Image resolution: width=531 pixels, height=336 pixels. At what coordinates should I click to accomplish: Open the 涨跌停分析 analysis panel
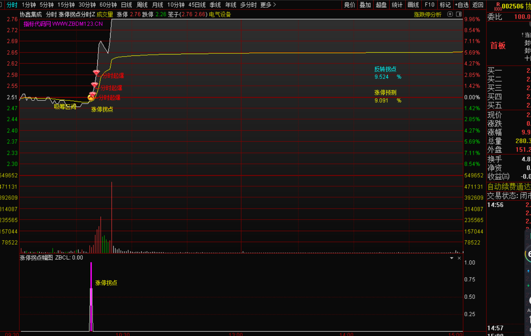pyautogui.click(x=427, y=15)
